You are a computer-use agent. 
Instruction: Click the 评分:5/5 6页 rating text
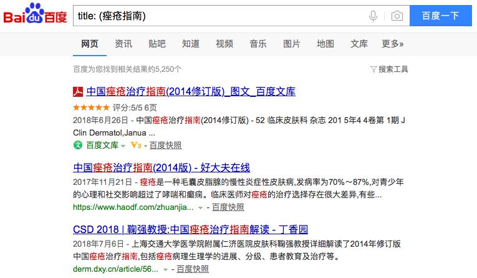[135, 107]
